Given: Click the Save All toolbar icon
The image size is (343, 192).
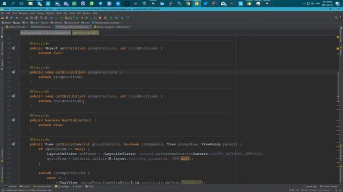Looking at the screenshot, I should tap(7, 18).
